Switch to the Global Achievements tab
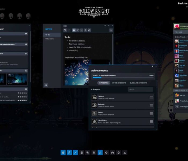The width and height of the screenshot is (188, 161). [139, 83]
